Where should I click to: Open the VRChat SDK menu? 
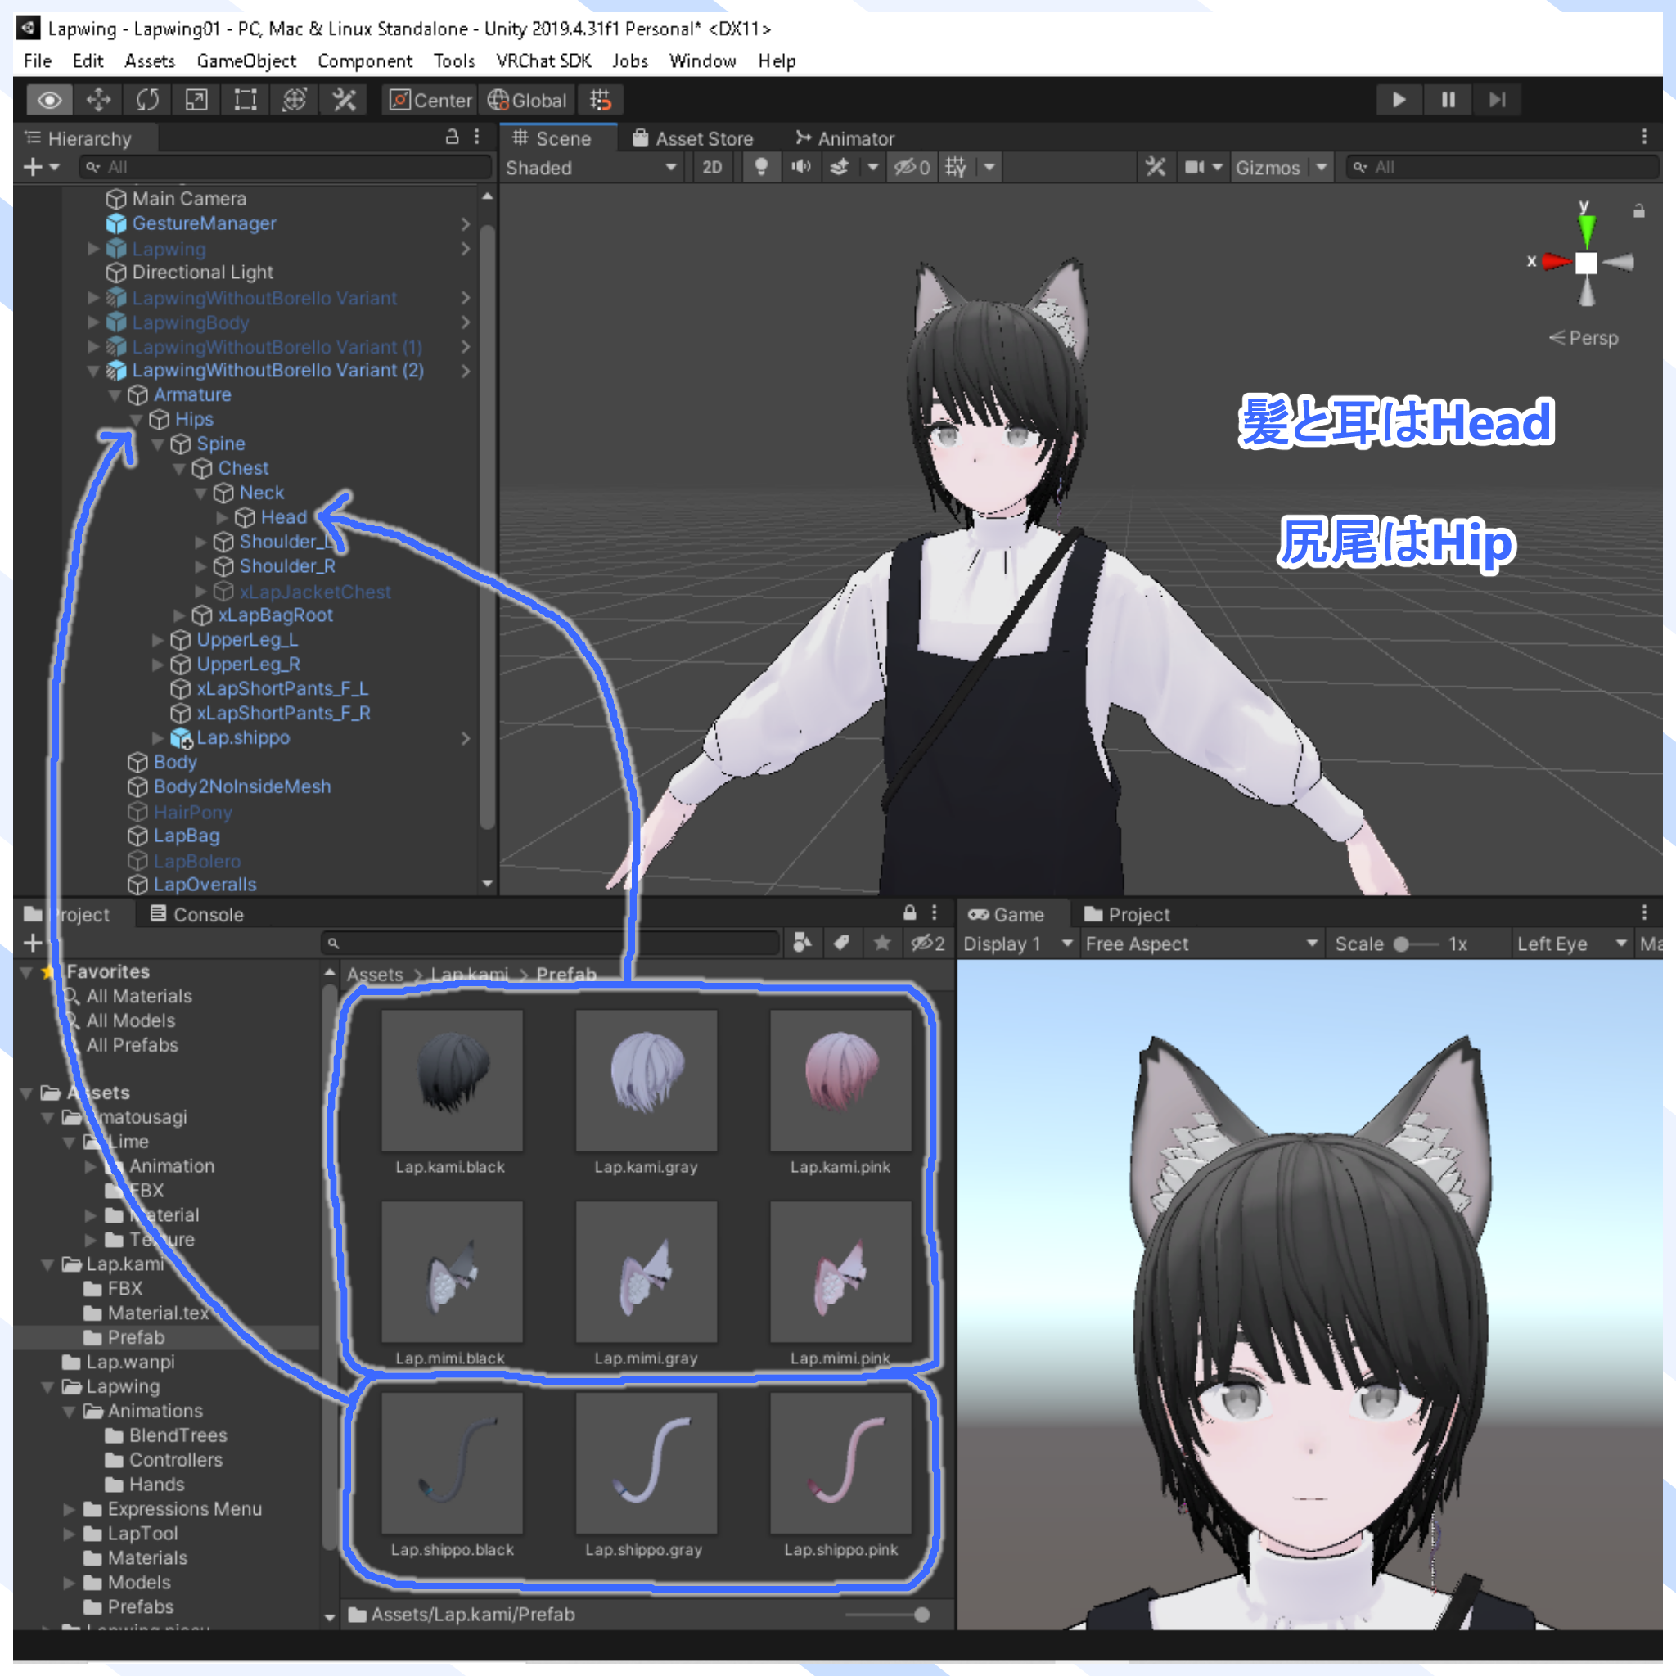(544, 61)
